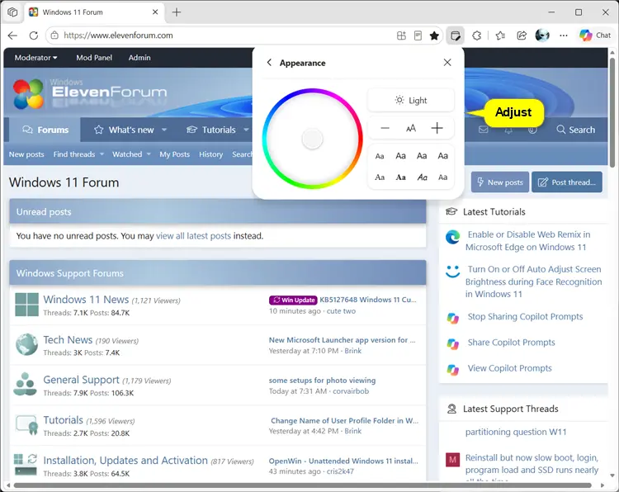Go back in the Appearance panel
This screenshot has width=619, height=492.
point(269,63)
